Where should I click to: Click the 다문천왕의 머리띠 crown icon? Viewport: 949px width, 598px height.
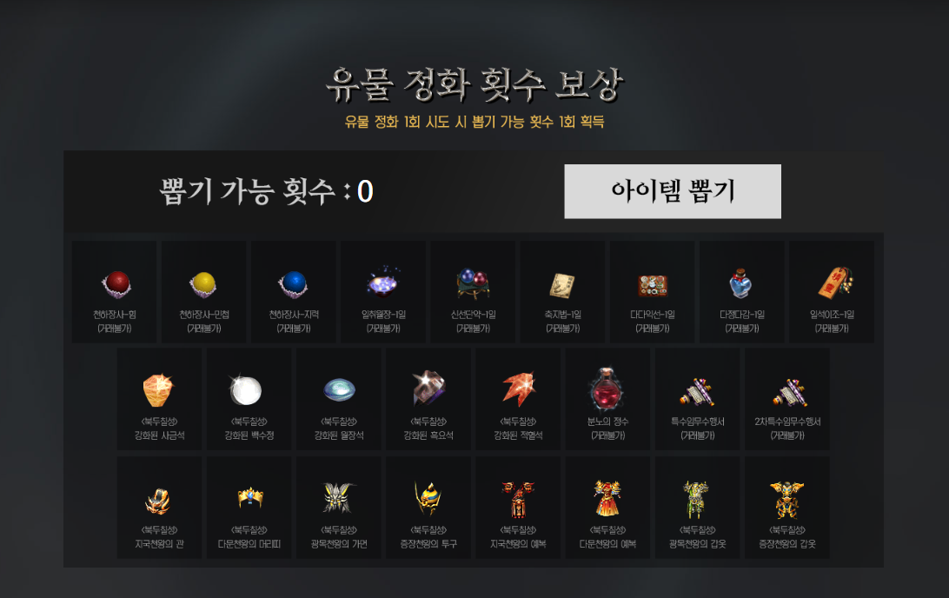(x=250, y=497)
